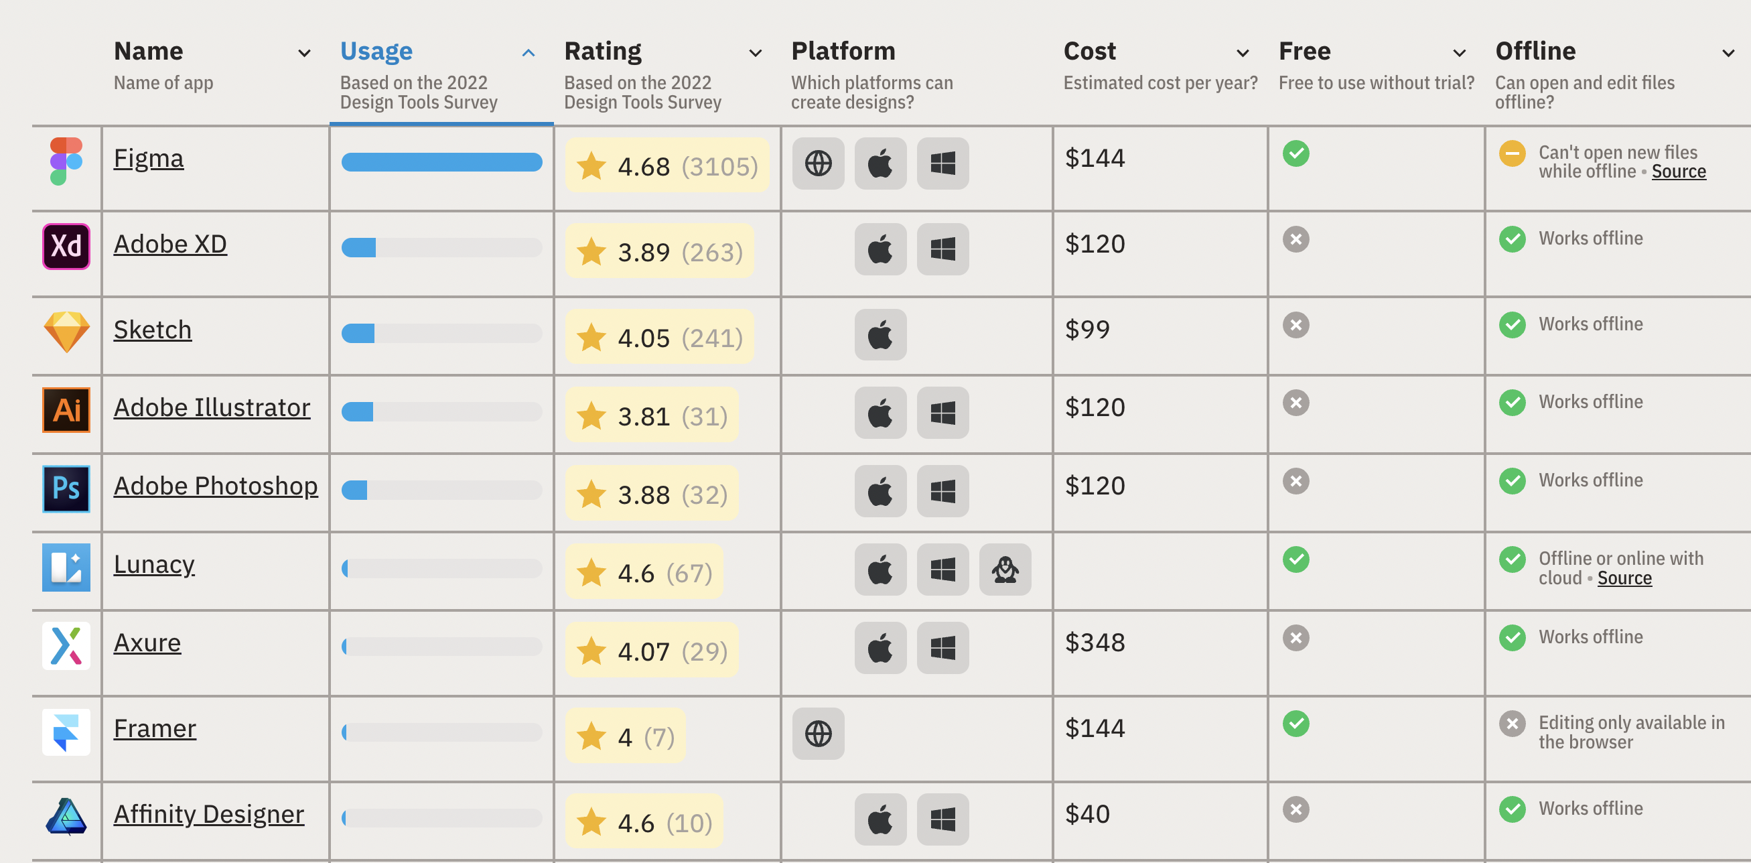
Task: Click the Windows platform icon in Figma row
Action: coord(942,163)
